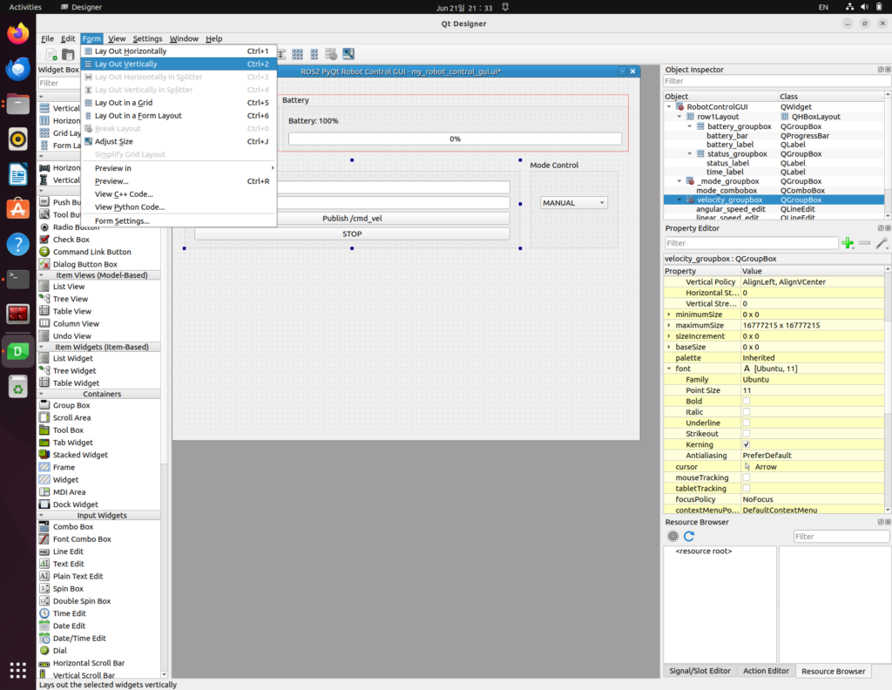The width and height of the screenshot is (892, 690).
Task: Click green plus add dynamic property icon
Action: coord(848,243)
